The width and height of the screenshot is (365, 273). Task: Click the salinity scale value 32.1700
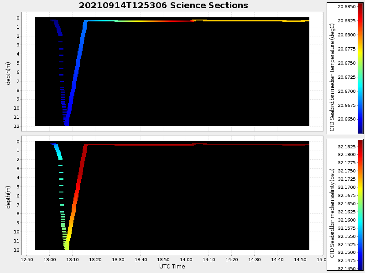[x=347, y=187]
